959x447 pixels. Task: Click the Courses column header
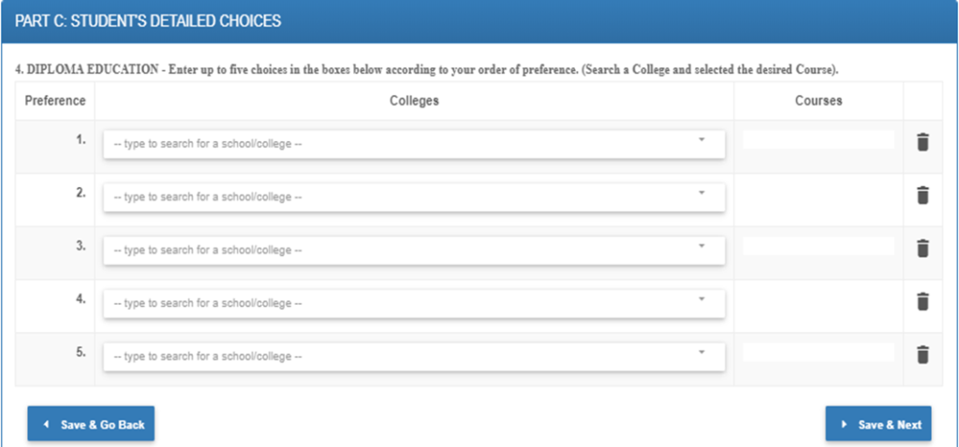click(818, 101)
